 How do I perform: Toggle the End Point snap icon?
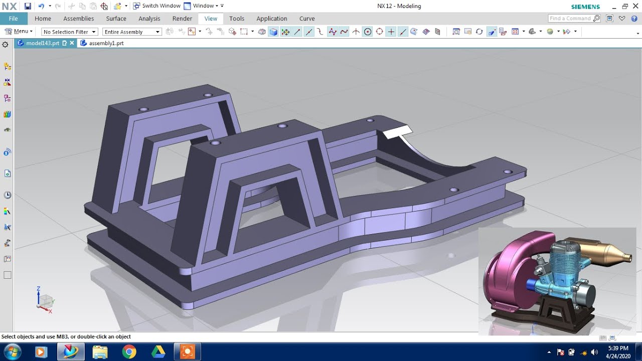[x=297, y=32]
